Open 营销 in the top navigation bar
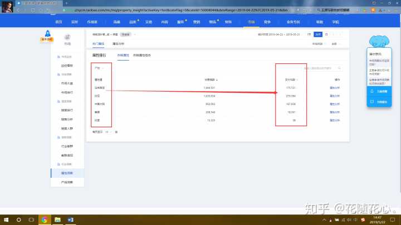Screen dimensions: 401x225 [197, 22]
